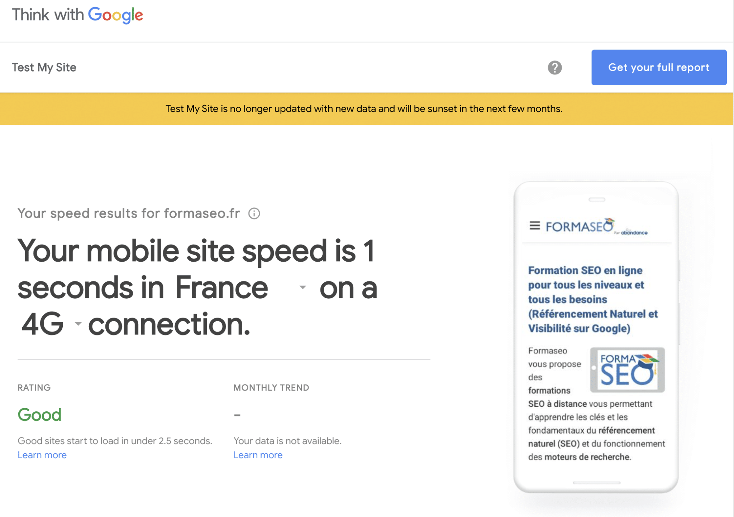Click the Google wordmark in the header
This screenshot has height=517, width=734.
tap(116, 14)
